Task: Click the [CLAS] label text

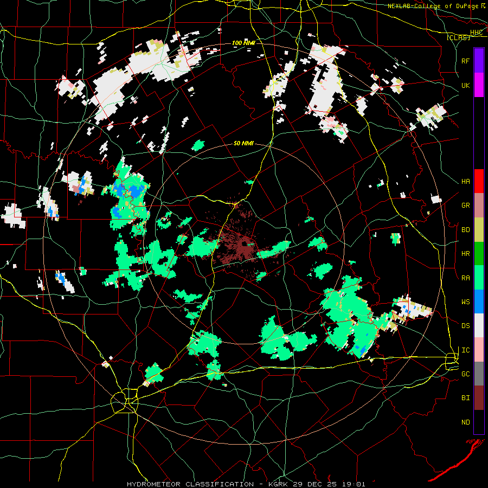Action: point(458,38)
